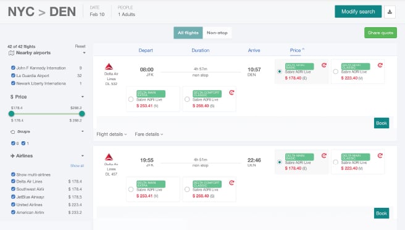Click the 42 of 42 flights count
The width and height of the screenshot is (405, 230).
22,46
